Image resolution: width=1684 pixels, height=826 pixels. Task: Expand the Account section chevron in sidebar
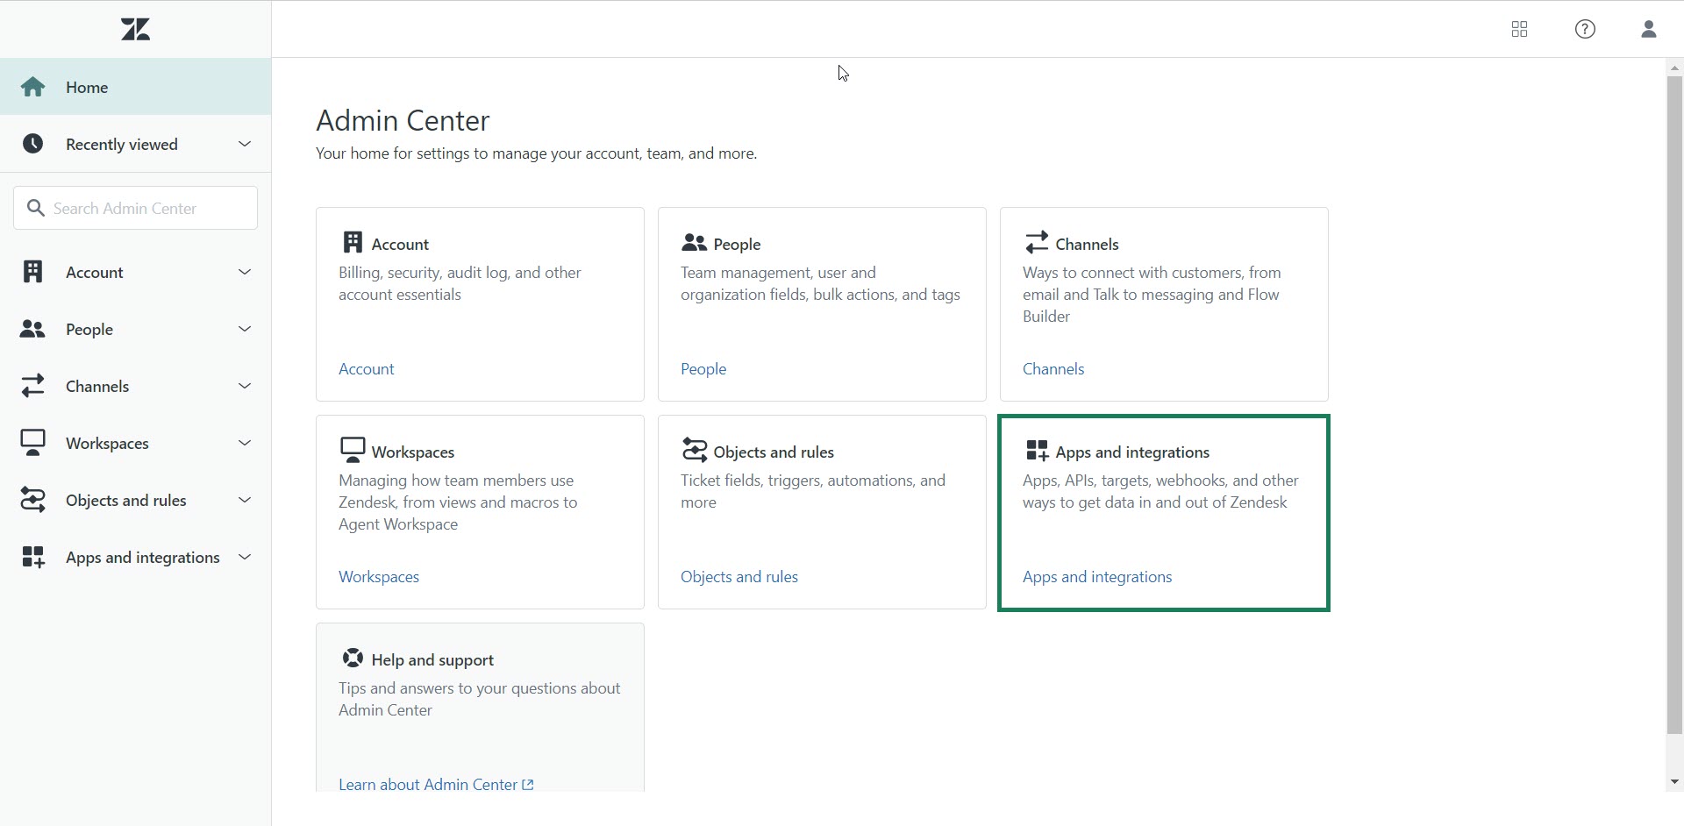(245, 272)
